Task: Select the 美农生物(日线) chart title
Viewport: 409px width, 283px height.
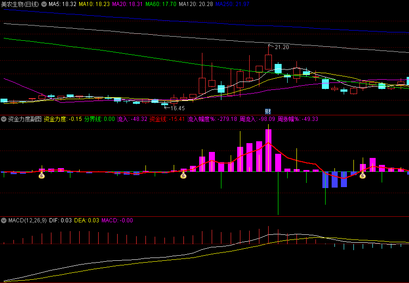Action: point(20,4)
